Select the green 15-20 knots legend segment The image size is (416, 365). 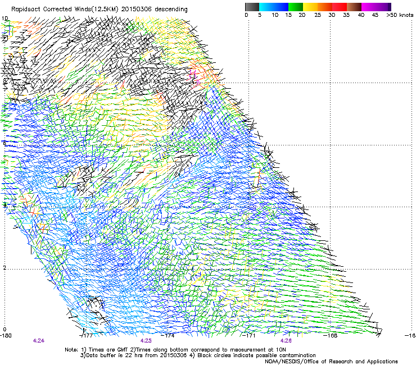pyautogui.click(x=296, y=7)
